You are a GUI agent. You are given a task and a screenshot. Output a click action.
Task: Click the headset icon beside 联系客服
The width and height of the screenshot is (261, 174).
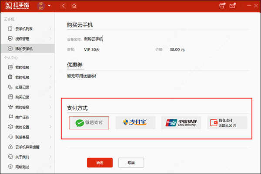tap(10, 137)
